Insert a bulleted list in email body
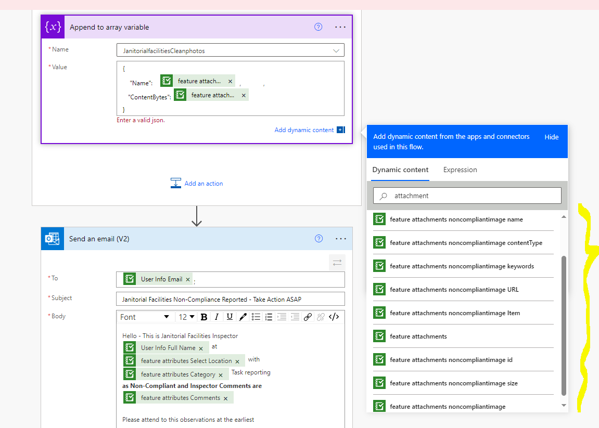 (257, 317)
